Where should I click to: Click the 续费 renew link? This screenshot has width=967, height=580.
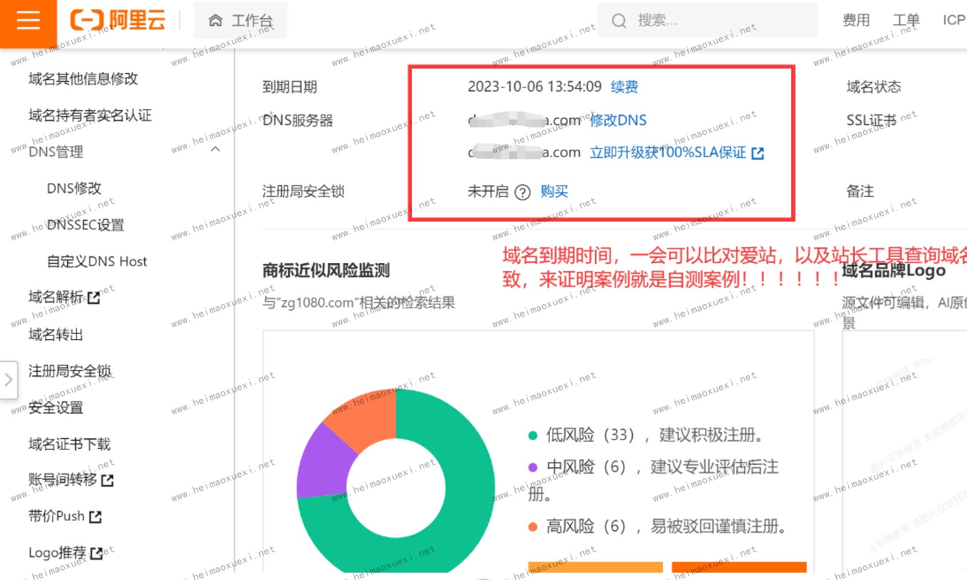tap(624, 87)
